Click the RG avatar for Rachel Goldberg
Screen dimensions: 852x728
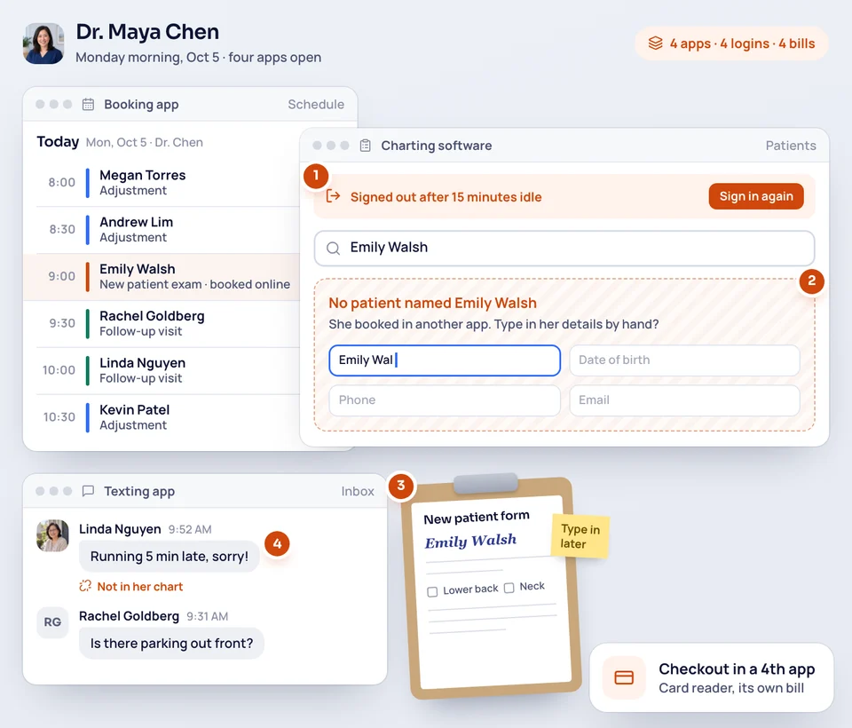pos(52,622)
